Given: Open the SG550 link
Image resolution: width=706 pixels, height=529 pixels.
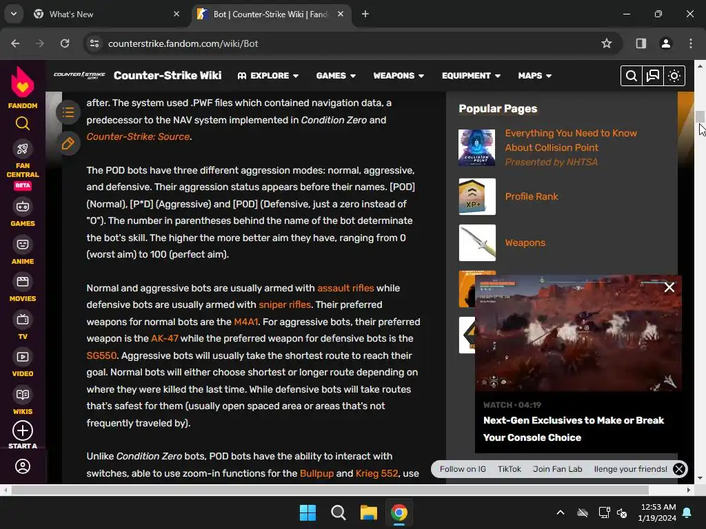Looking at the screenshot, I should point(101,356).
